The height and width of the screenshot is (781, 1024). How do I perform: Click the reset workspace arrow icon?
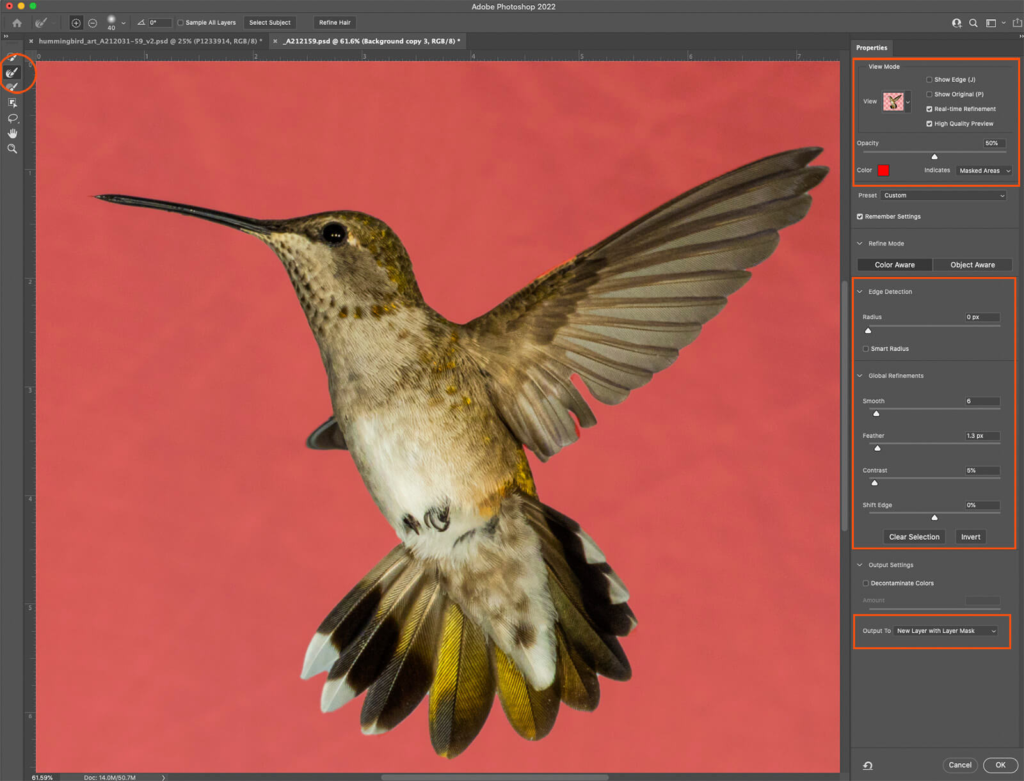pyautogui.click(x=868, y=765)
